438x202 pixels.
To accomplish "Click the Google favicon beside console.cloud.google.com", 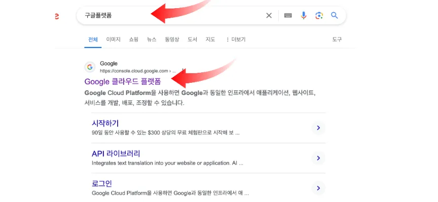I will [90, 67].
